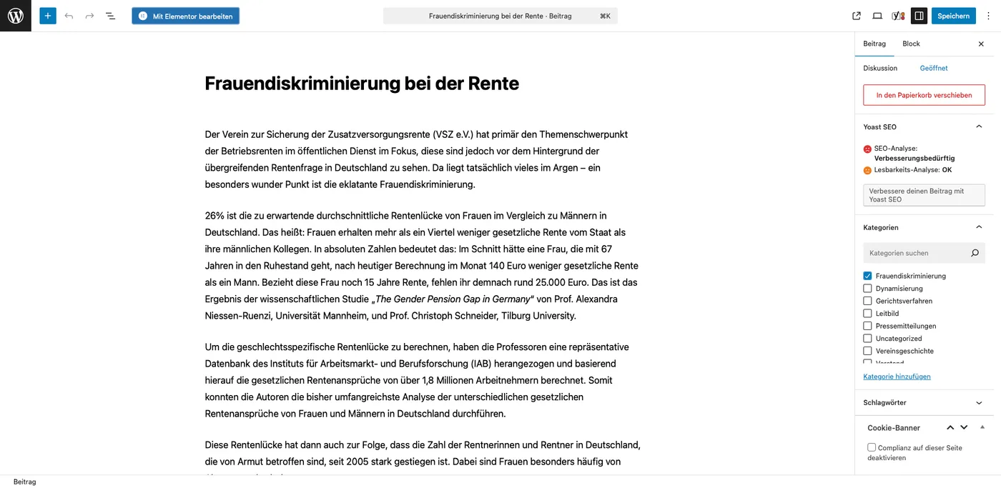Image resolution: width=1001 pixels, height=488 pixels.
Task: Check the Pressemitteilungen category
Action: [867, 326]
